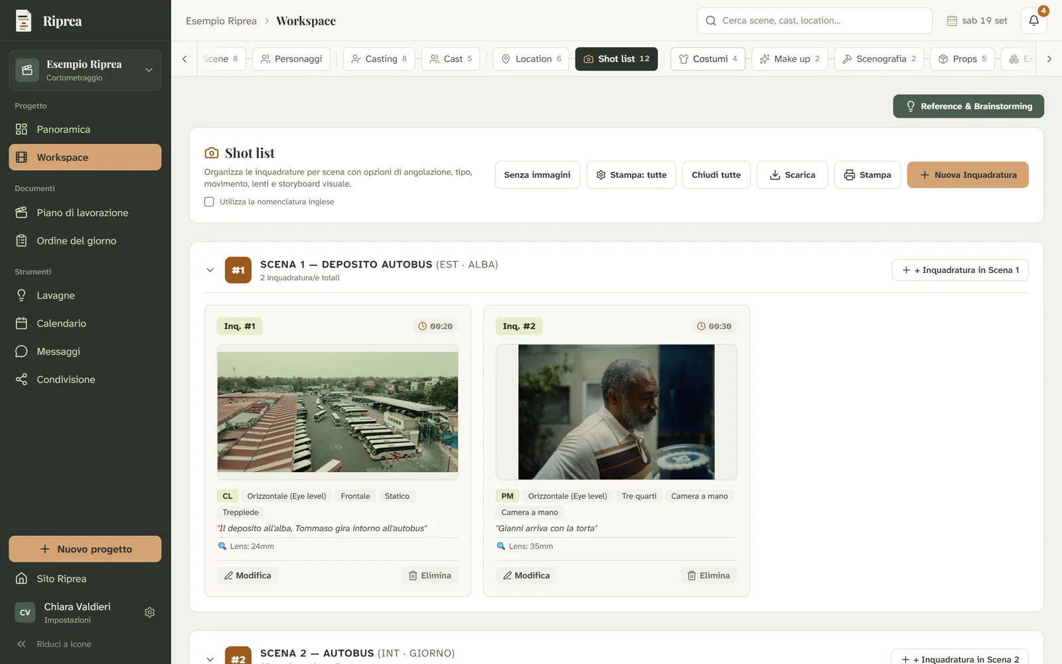Click Elimina on Inq. #2 card
Image resolution: width=1062 pixels, height=664 pixels.
pos(708,576)
